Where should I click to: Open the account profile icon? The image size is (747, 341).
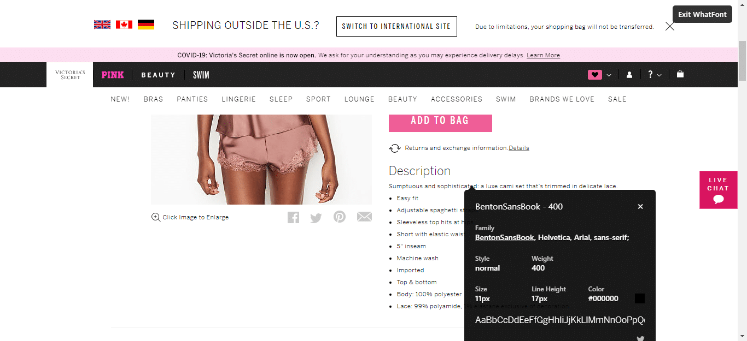[629, 75]
